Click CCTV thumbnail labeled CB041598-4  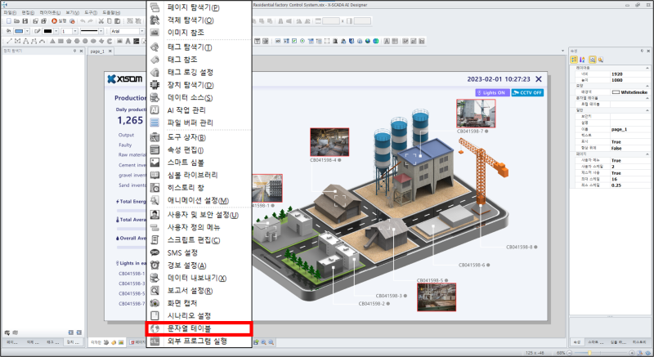tap(329, 142)
